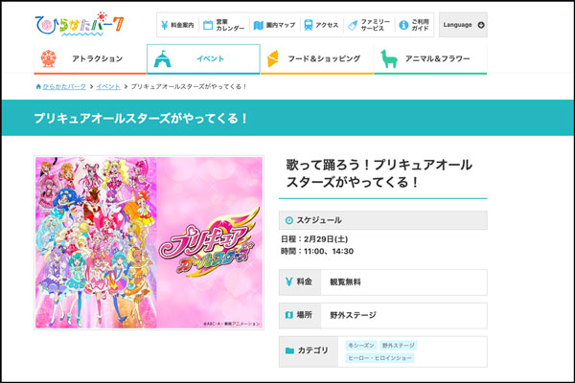This screenshot has width=575, height=383.
Task: Expand the Language dropdown
Action: (463, 24)
